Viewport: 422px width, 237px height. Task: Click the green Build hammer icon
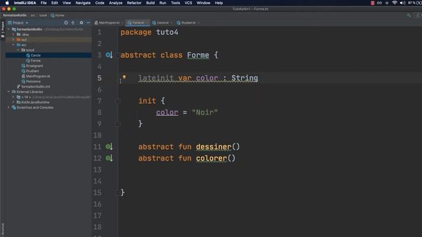(x=409, y=15)
